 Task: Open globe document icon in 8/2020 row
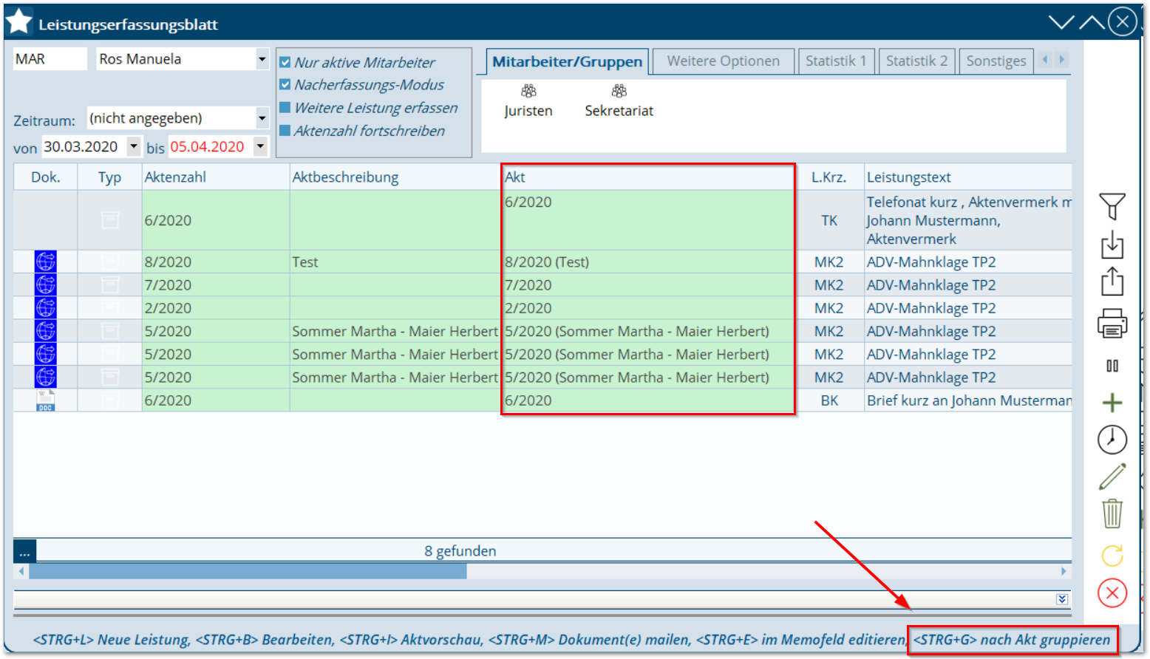[x=45, y=262]
